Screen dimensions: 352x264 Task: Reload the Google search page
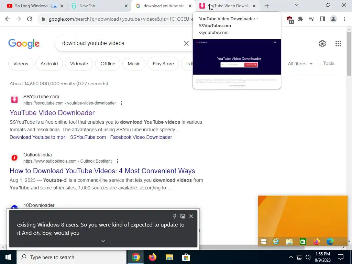(x=30, y=19)
